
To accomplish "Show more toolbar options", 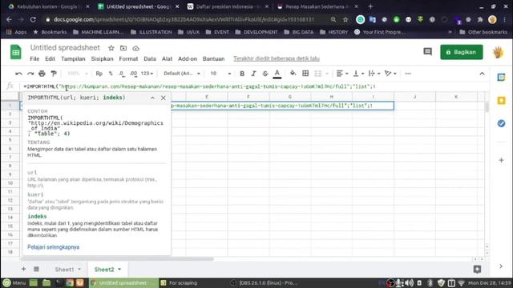I will click(408, 74).
